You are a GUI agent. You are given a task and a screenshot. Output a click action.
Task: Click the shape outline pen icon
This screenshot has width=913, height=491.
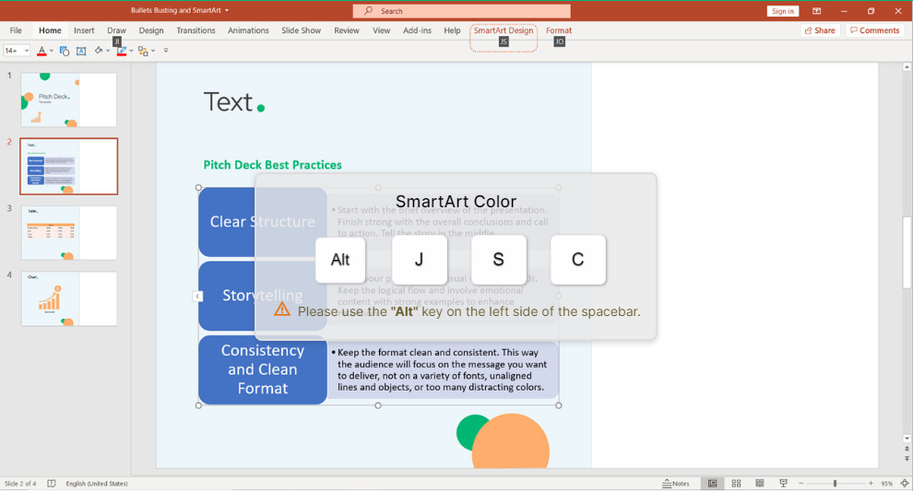pyautogui.click(x=121, y=52)
